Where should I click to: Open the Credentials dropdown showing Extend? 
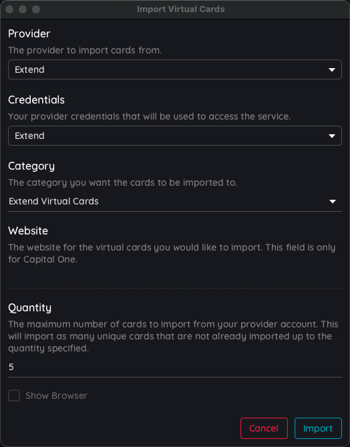pyautogui.click(x=175, y=136)
